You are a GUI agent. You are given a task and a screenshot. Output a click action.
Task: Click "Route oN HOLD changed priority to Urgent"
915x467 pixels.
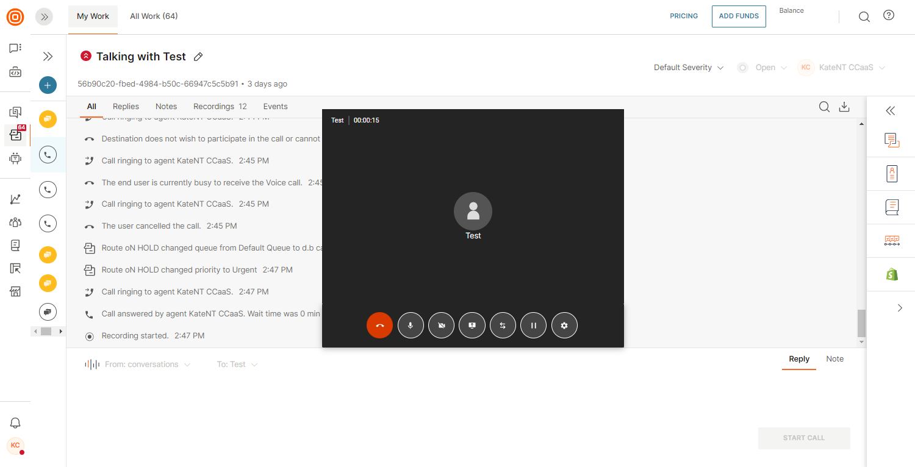coord(178,270)
